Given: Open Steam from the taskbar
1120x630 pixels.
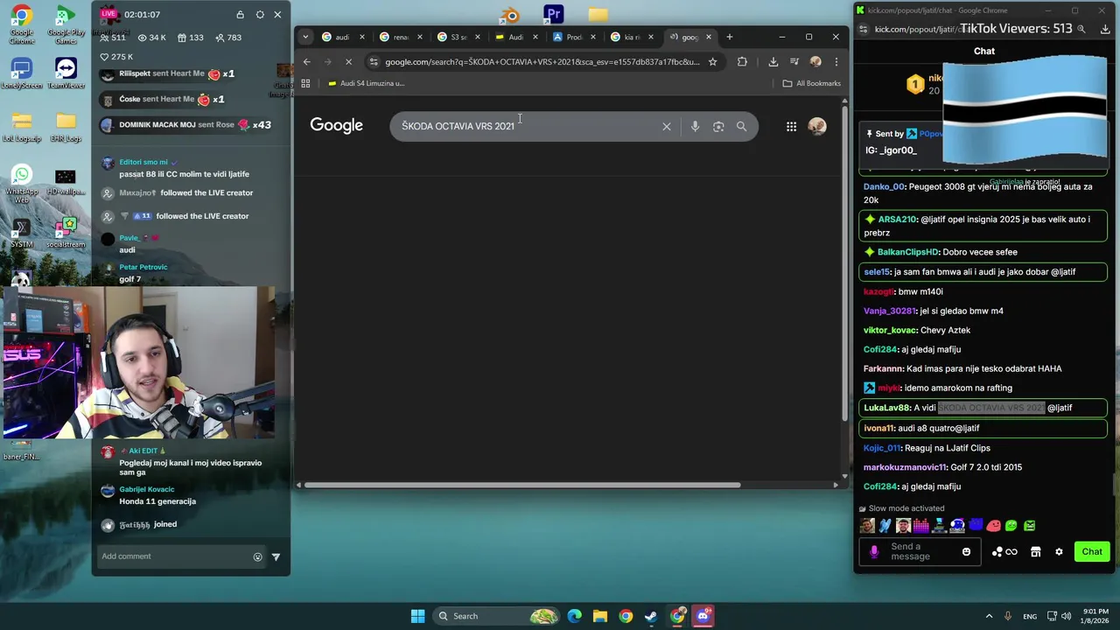Looking at the screenshot, I should tap(651, 616).
